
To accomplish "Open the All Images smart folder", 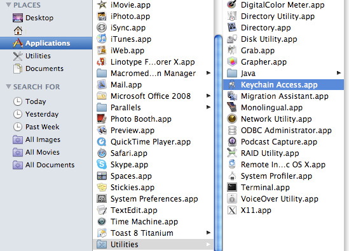I will point(46,139).
